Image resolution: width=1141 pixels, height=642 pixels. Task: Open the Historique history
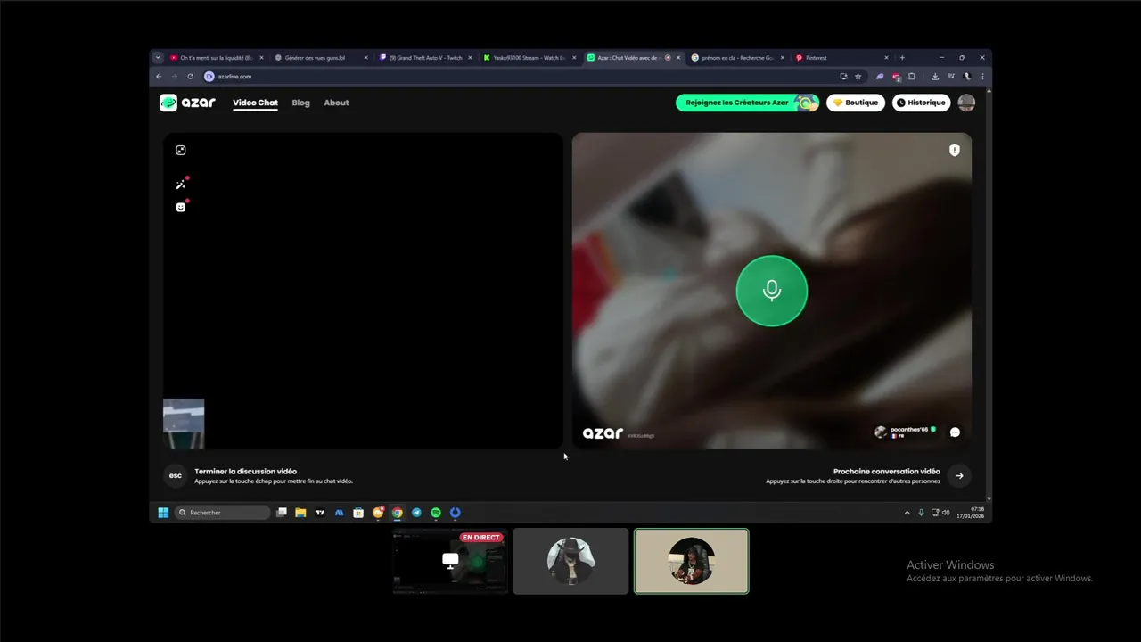[922, 103]
